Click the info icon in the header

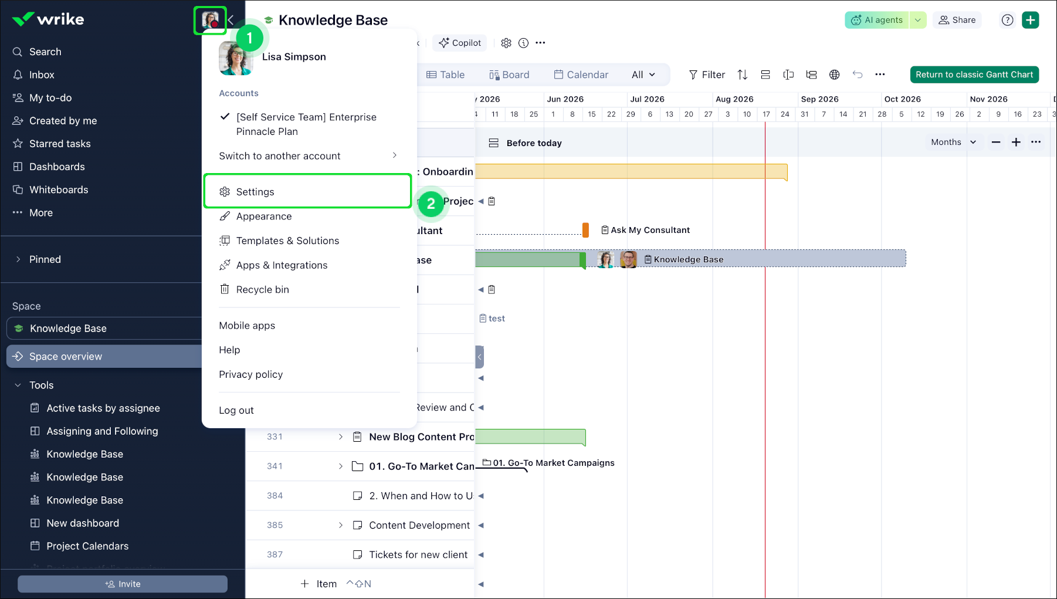point(524,43)
